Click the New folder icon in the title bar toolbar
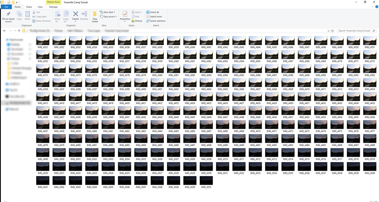 pyautogui.click(x=13, y=2)
